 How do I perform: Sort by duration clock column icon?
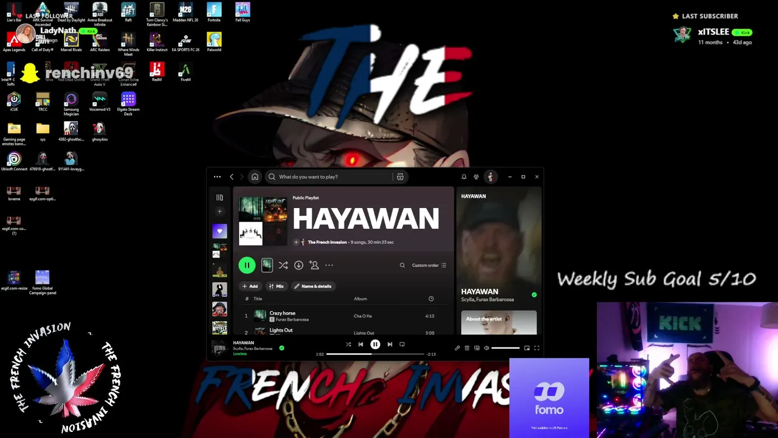[431, 299]
